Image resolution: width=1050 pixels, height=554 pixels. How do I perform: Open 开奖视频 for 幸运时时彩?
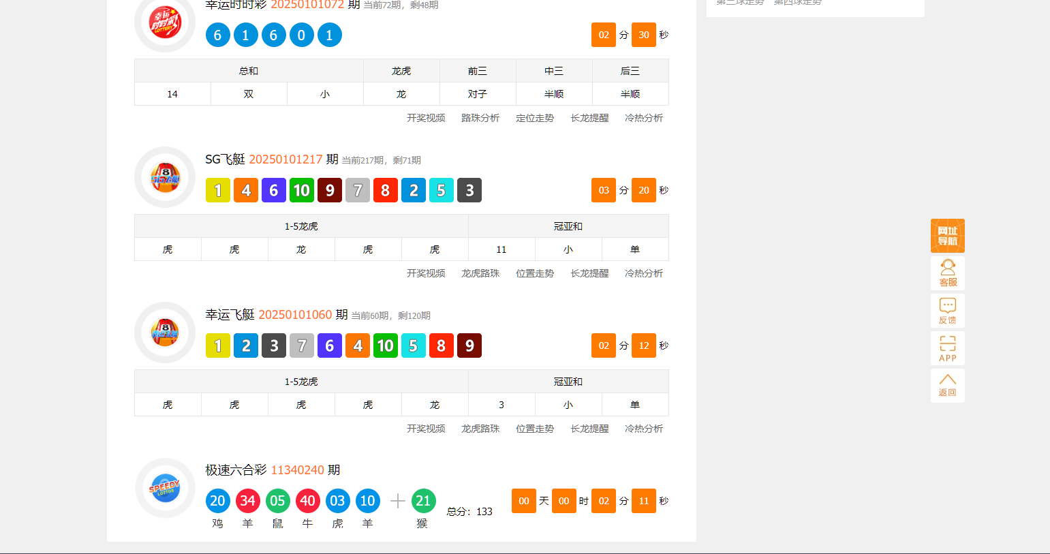coord(425,117)
